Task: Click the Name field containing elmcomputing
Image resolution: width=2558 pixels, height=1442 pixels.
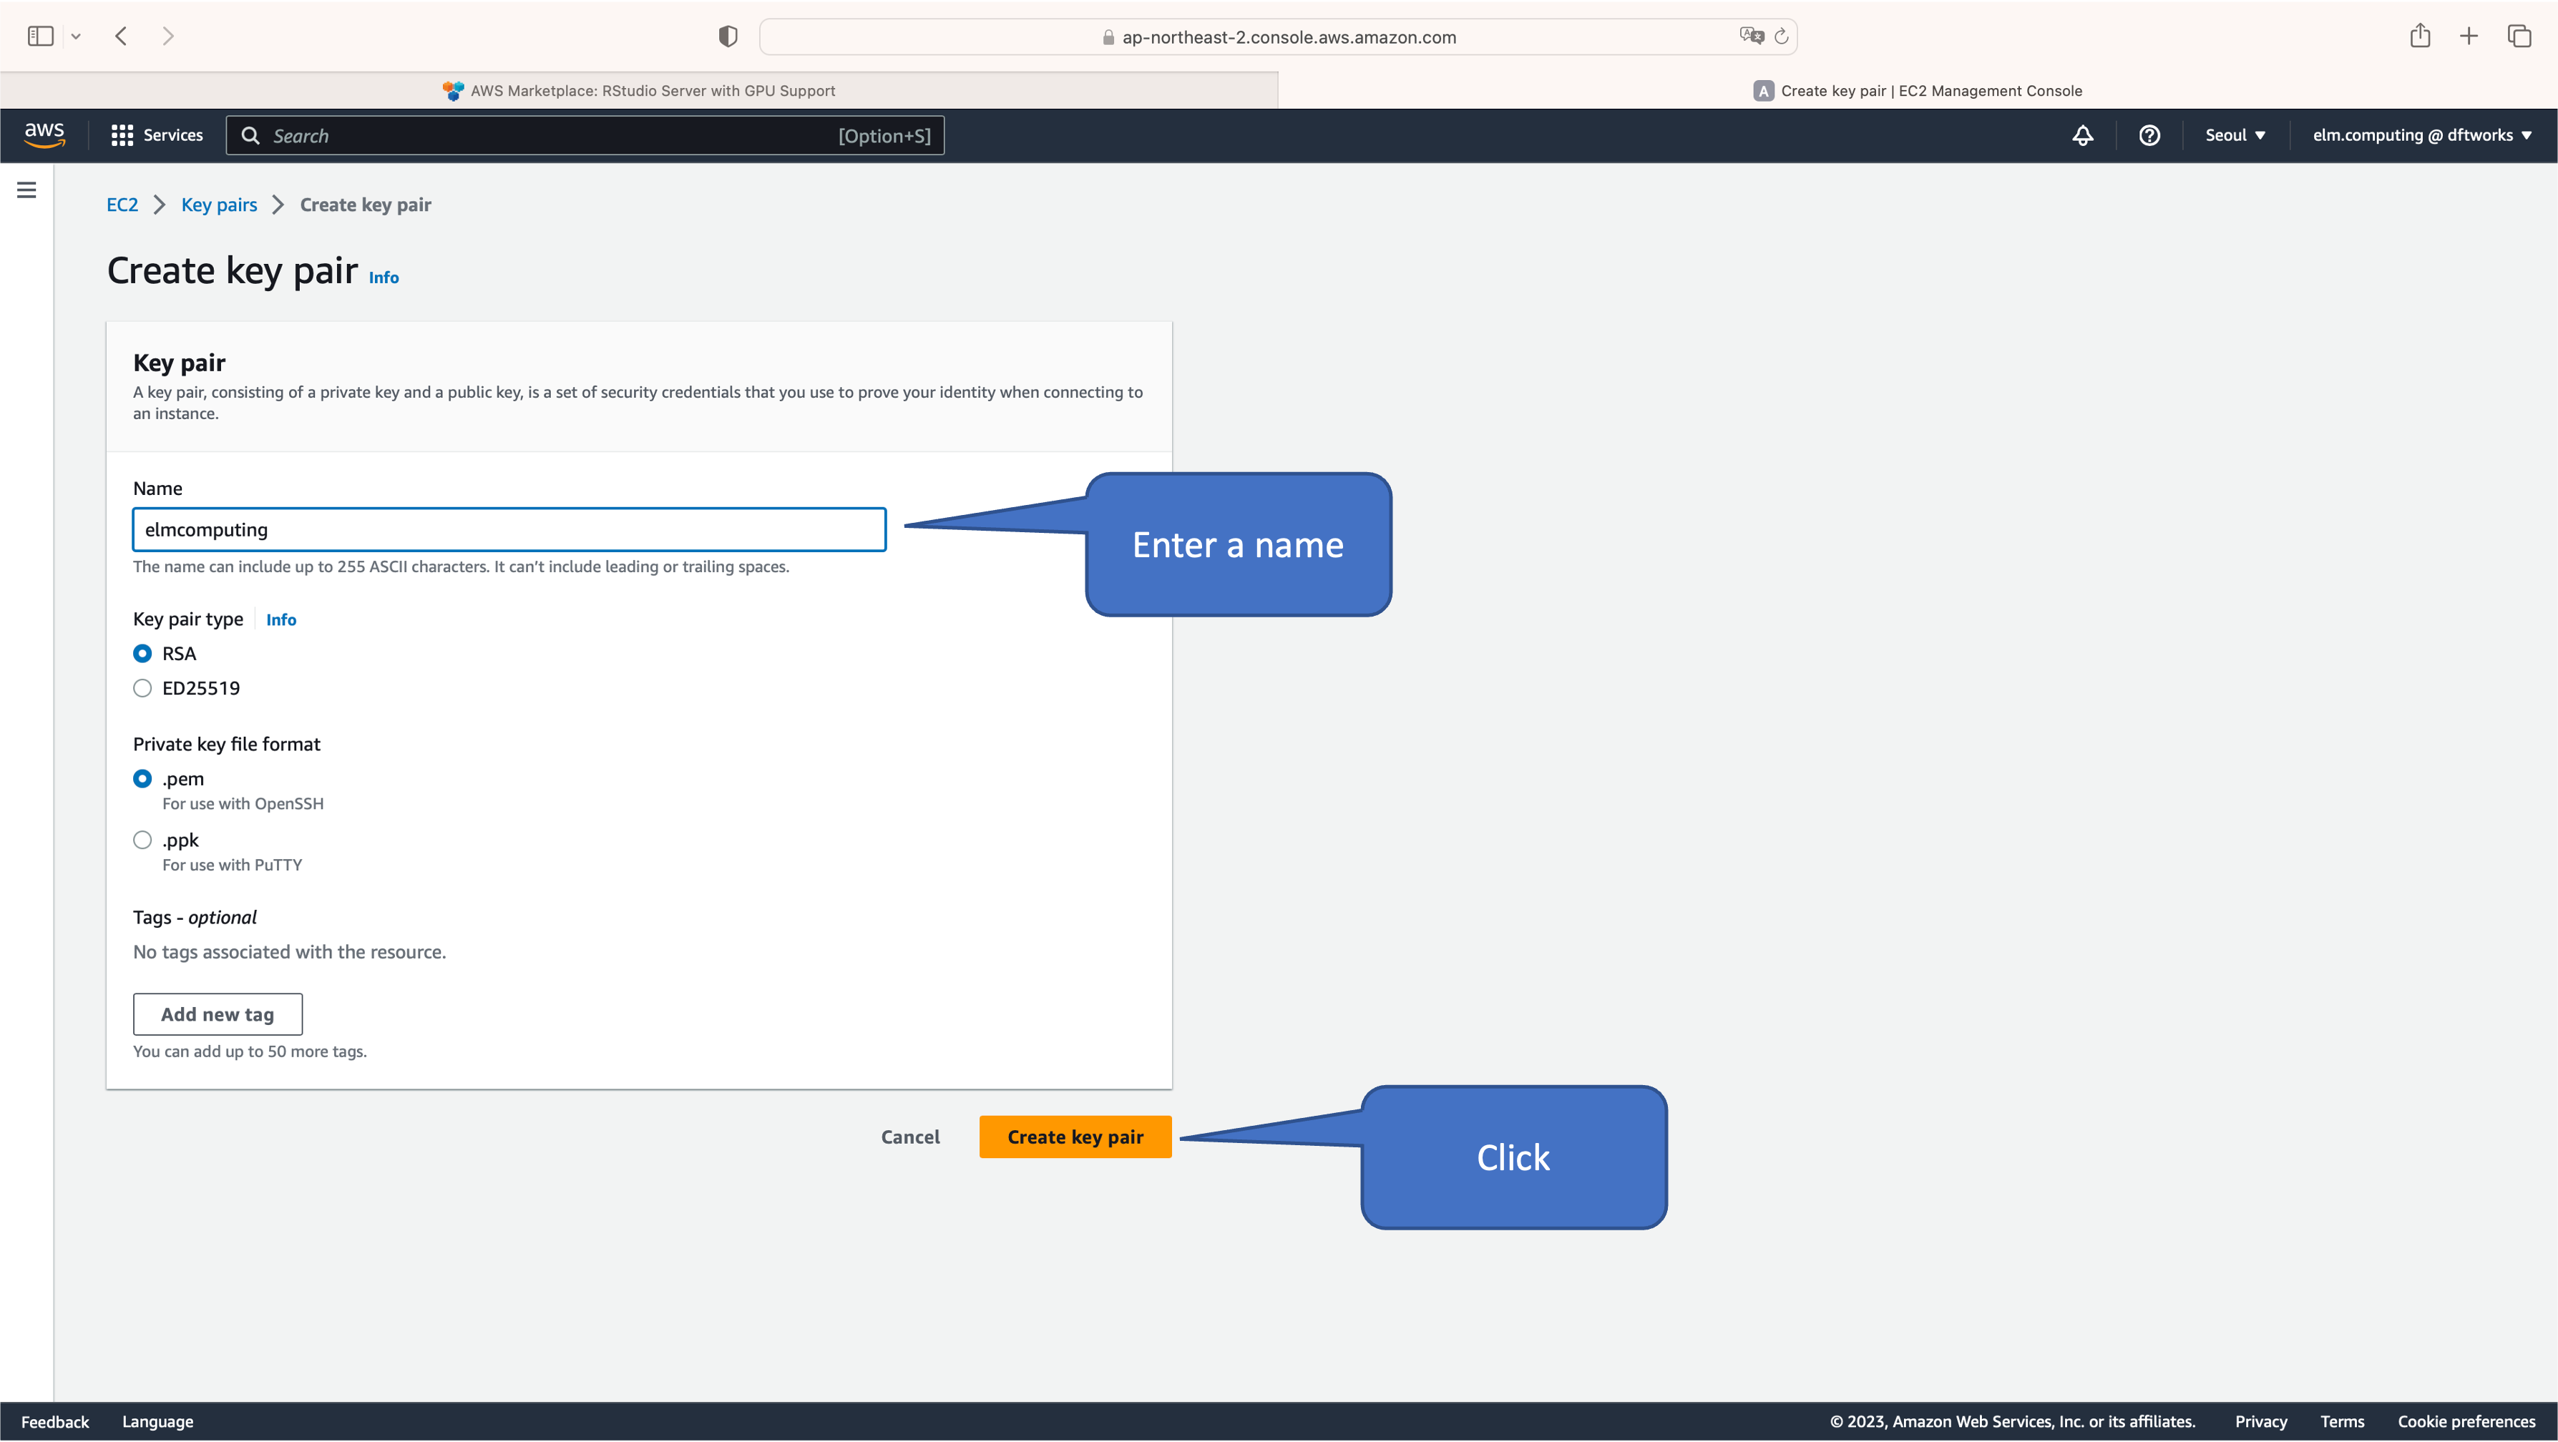Action: [509, 529]
